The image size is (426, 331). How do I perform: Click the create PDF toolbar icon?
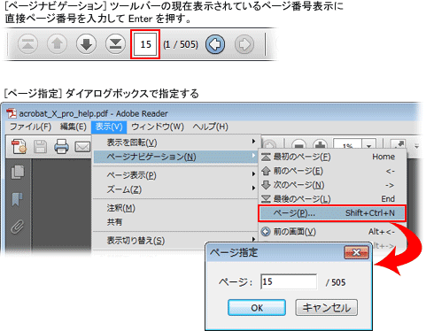pyautogui.click(x=19, y=147)
